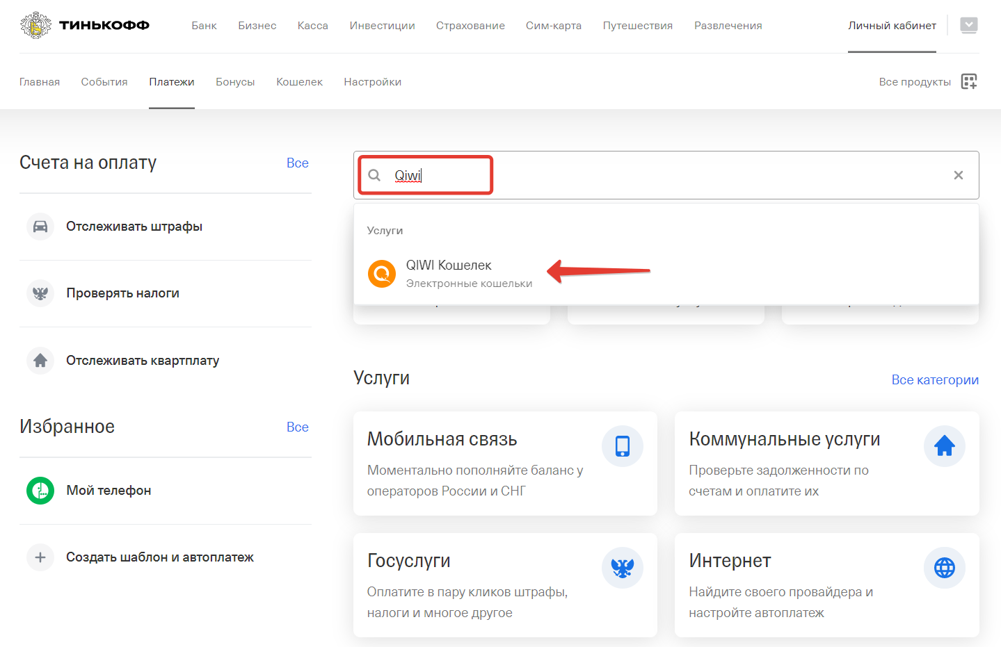The height and width of the screenshot is (647, 1001).
Task: Open the Путешествия section in top menu
Action: coord(638,26)
